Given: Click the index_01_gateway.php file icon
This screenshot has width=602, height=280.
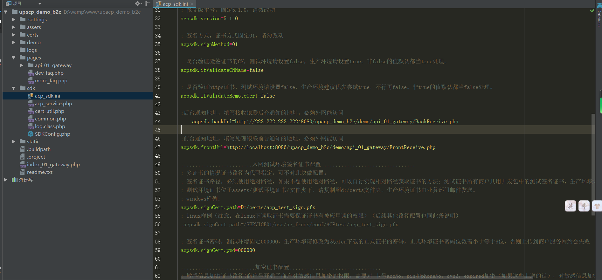Looking at the screenshot, I should point(23,165).
